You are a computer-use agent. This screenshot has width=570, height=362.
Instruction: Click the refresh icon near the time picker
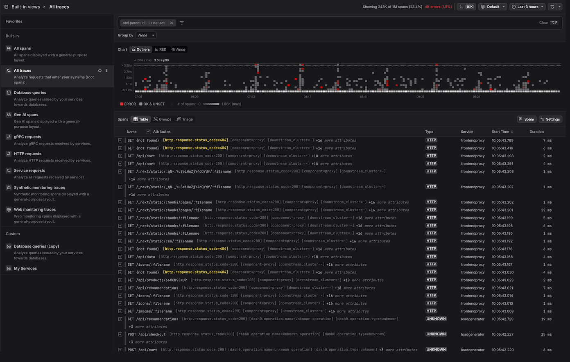pyautogui.click(x=552, y=7)
